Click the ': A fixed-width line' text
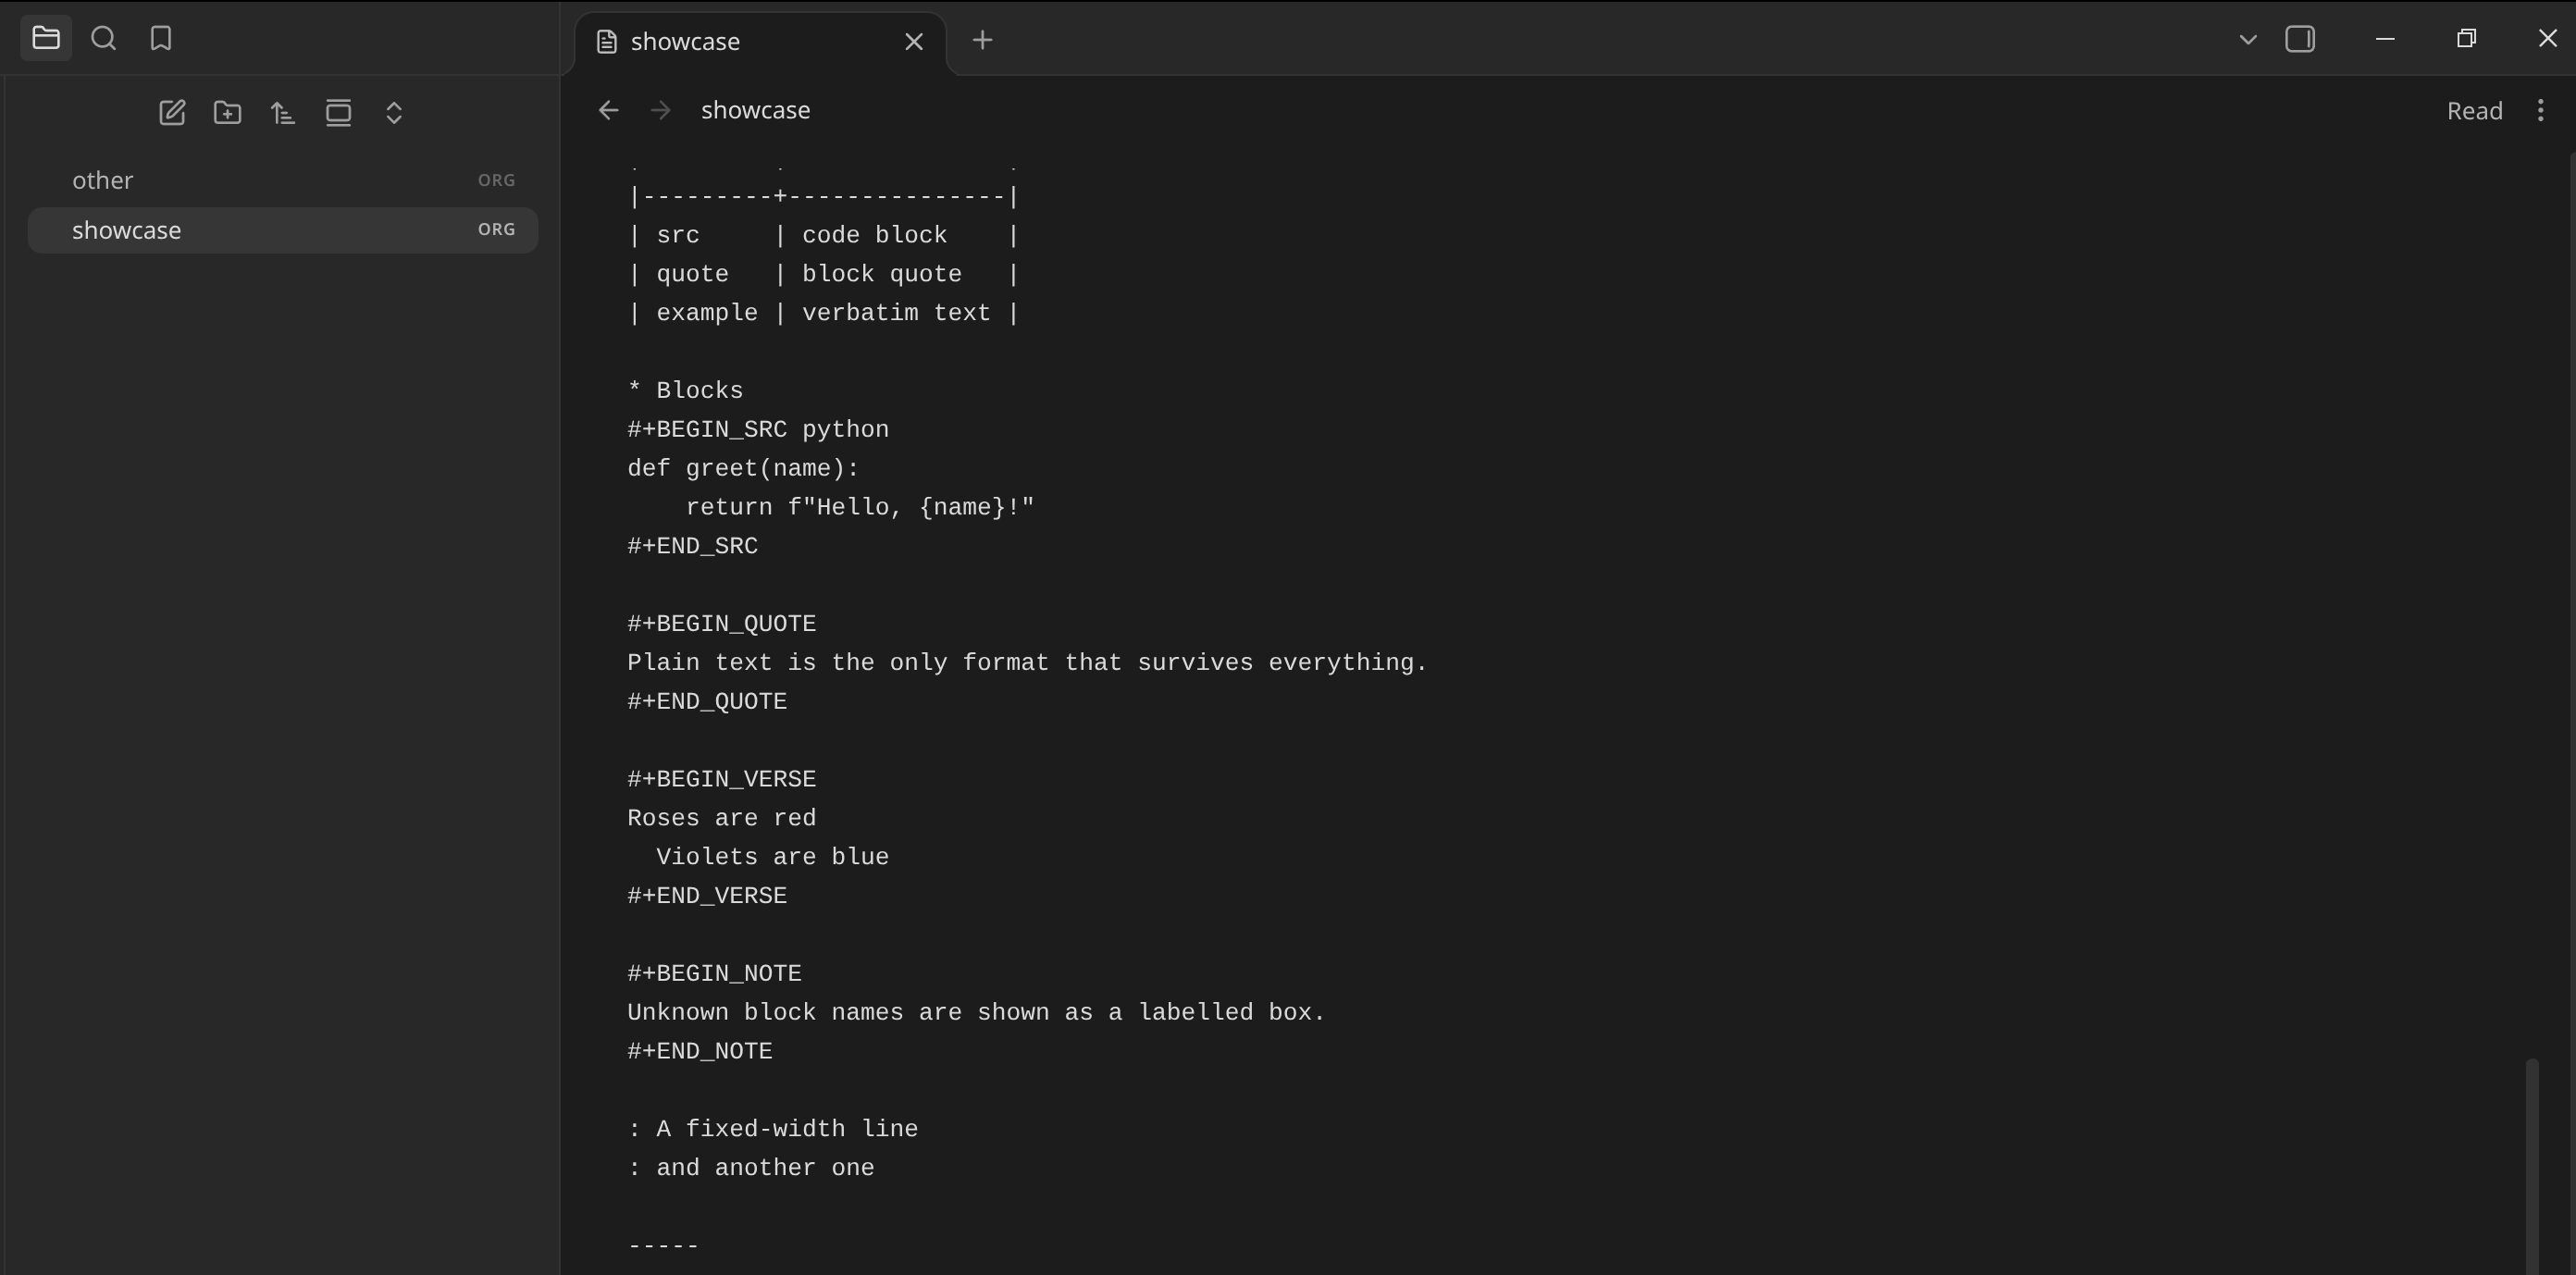The width and height of the screenshot is (2576, 1275). 772,1130
